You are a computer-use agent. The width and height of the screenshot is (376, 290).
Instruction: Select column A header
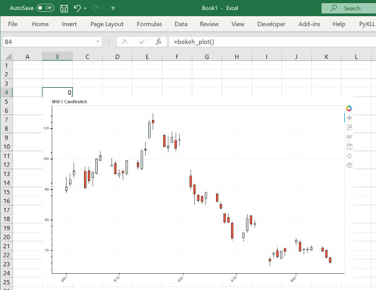click(x=27, y=57)
